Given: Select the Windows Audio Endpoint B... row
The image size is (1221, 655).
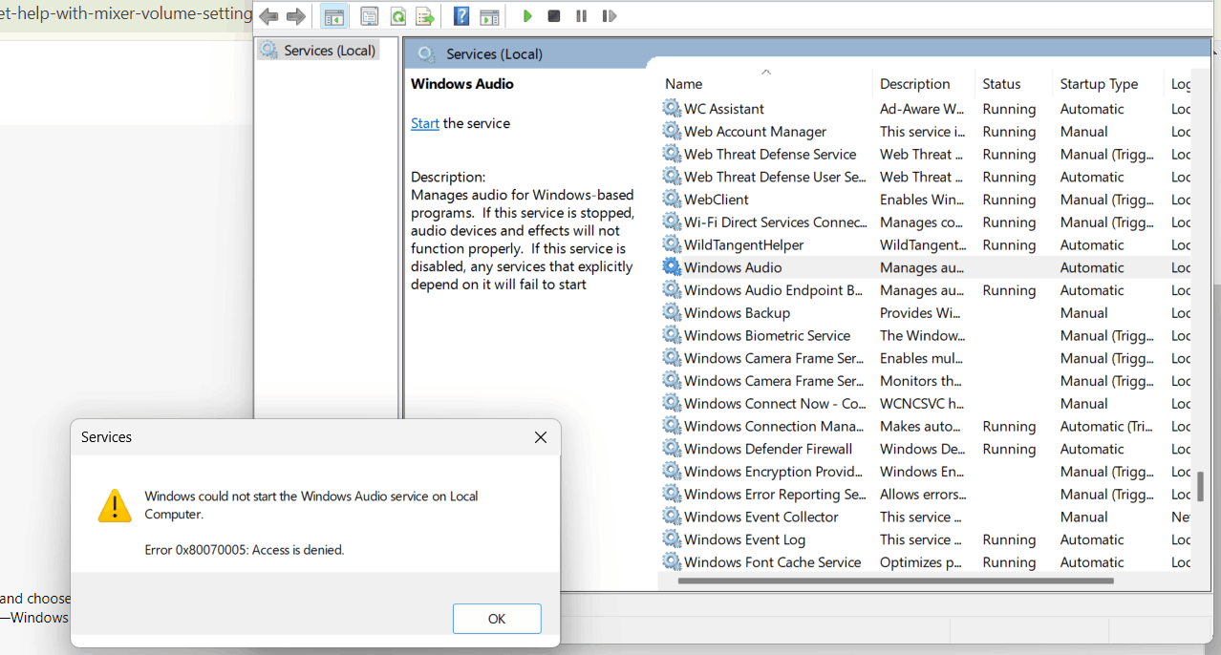Looking at the screenshot, I should (x=925, y=290).
